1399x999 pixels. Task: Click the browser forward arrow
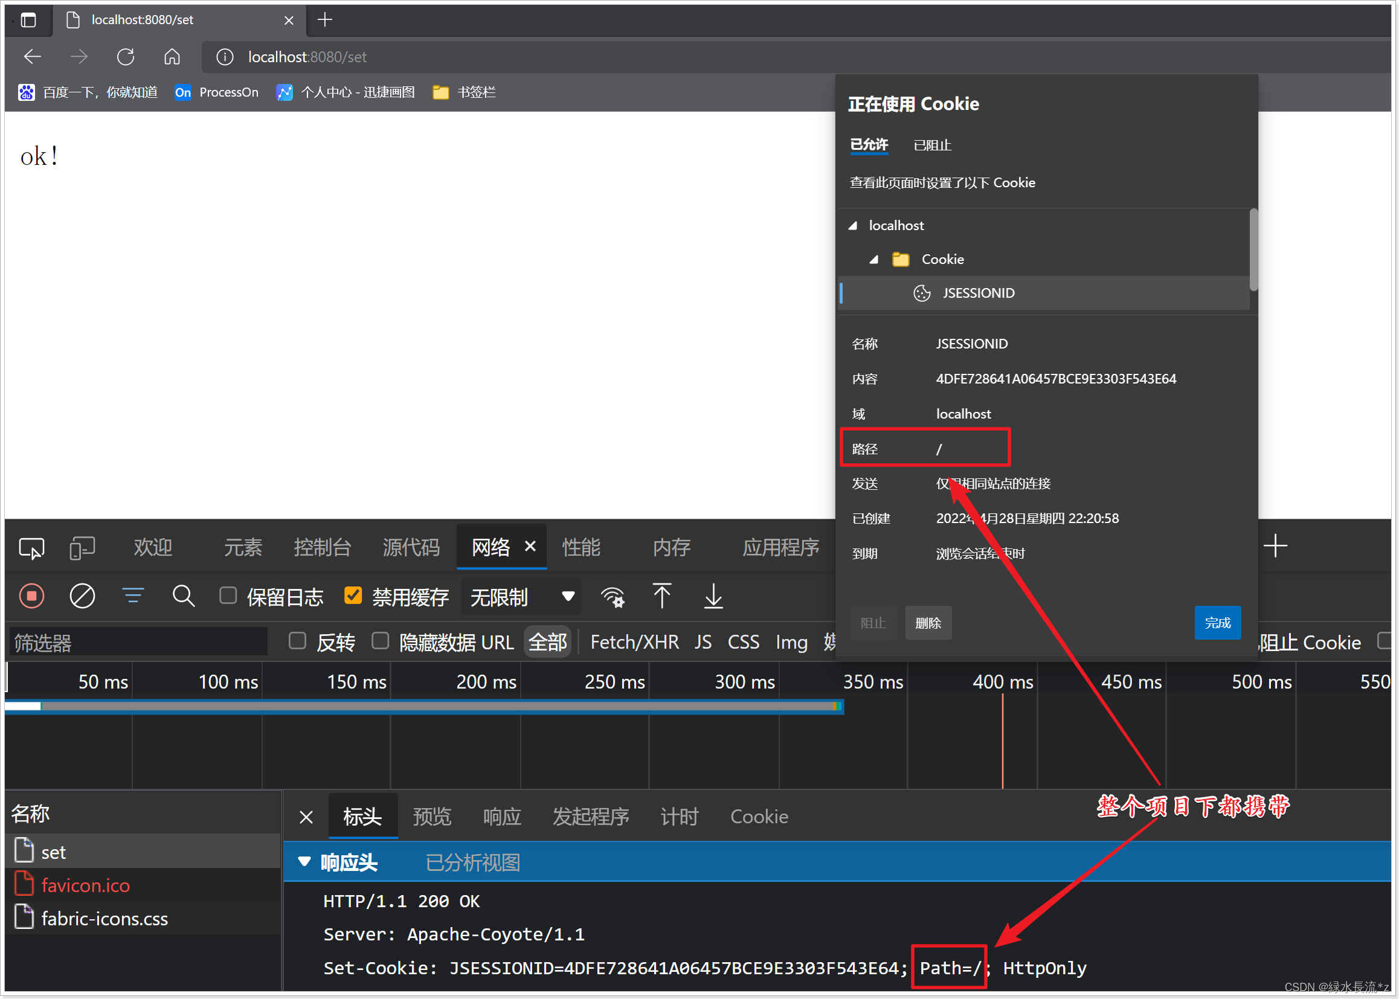79,57
